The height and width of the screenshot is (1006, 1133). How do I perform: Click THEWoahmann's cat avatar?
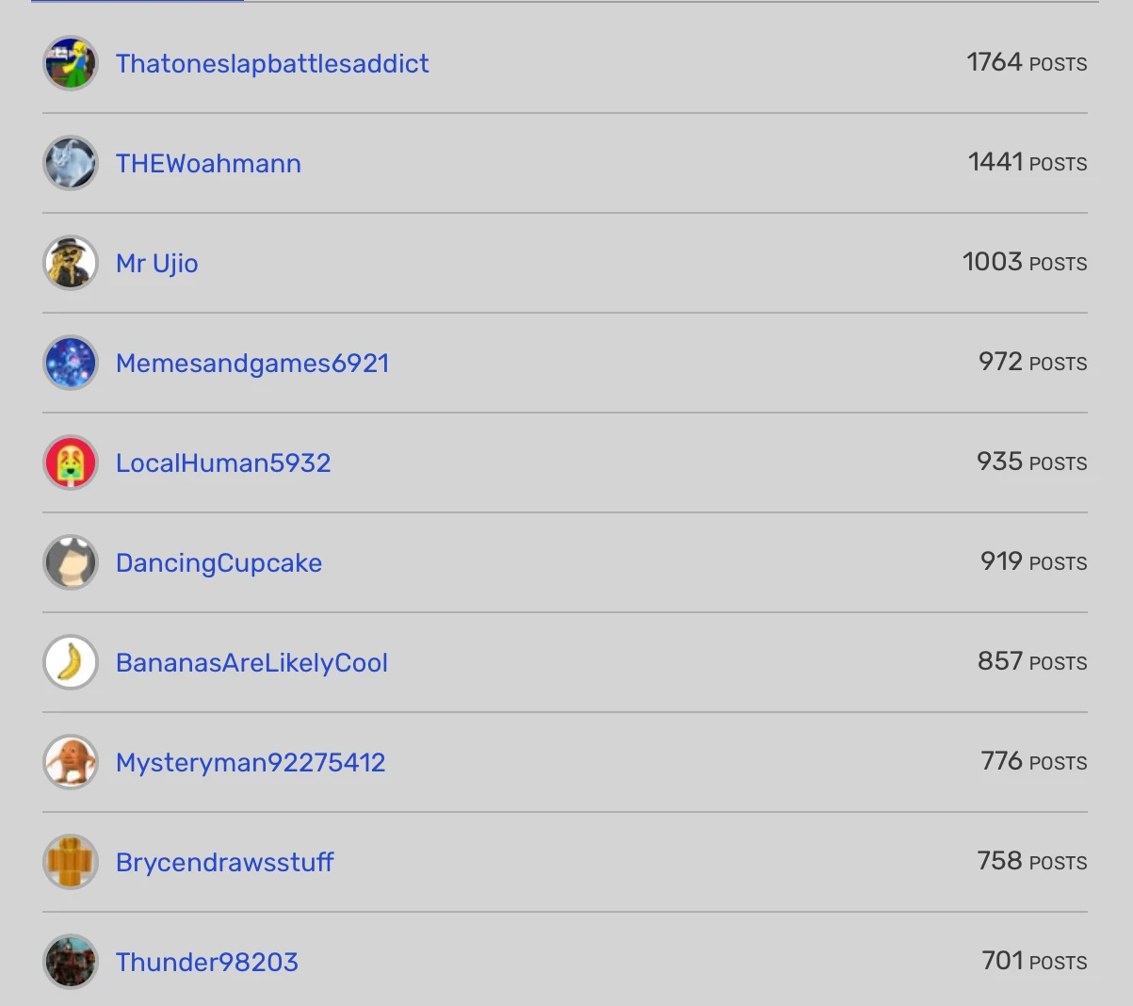[x=70, y=162]
